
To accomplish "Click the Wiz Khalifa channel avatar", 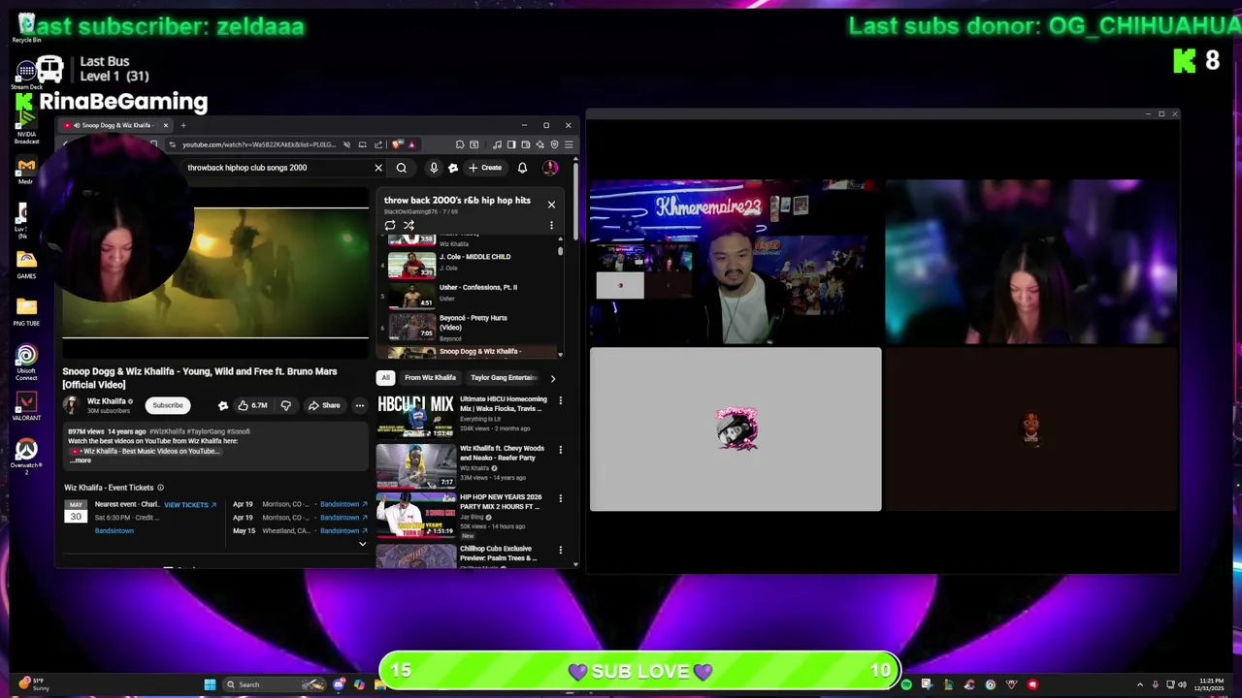I will click(71, 405).
